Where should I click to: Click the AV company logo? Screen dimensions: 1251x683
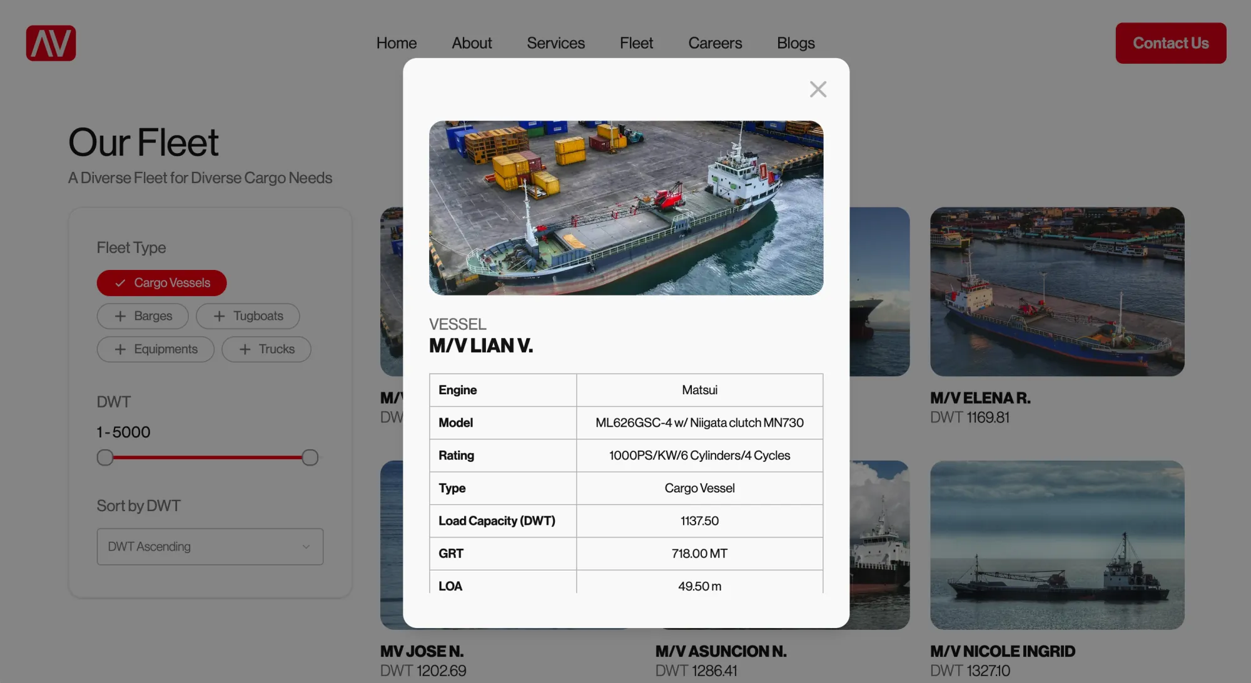tap(51, 43)
